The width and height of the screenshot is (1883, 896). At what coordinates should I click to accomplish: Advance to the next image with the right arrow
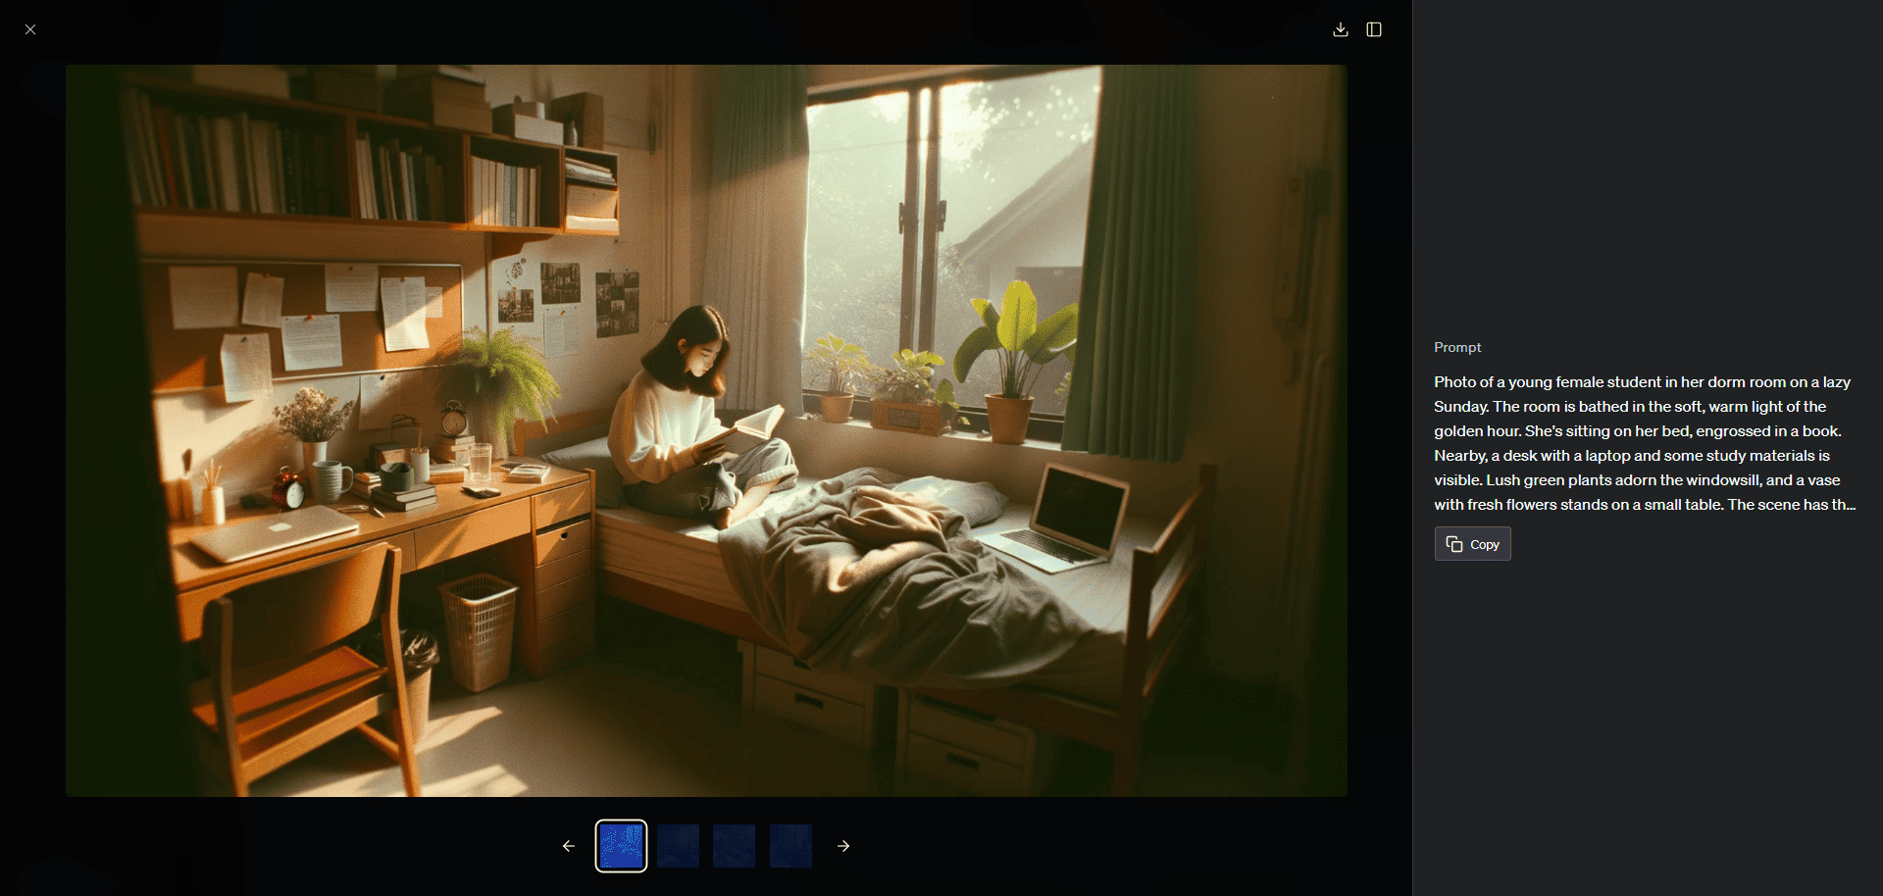(x=843, y=846)
